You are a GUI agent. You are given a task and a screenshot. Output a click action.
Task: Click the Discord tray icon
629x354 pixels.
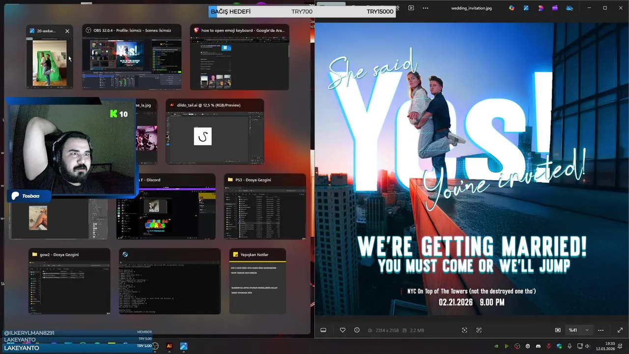coord(538,346)
